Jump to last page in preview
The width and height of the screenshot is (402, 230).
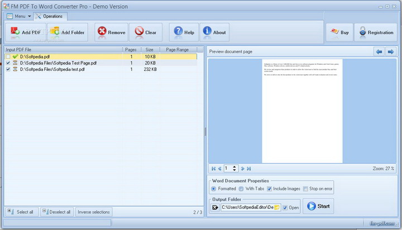pos(248,169)
